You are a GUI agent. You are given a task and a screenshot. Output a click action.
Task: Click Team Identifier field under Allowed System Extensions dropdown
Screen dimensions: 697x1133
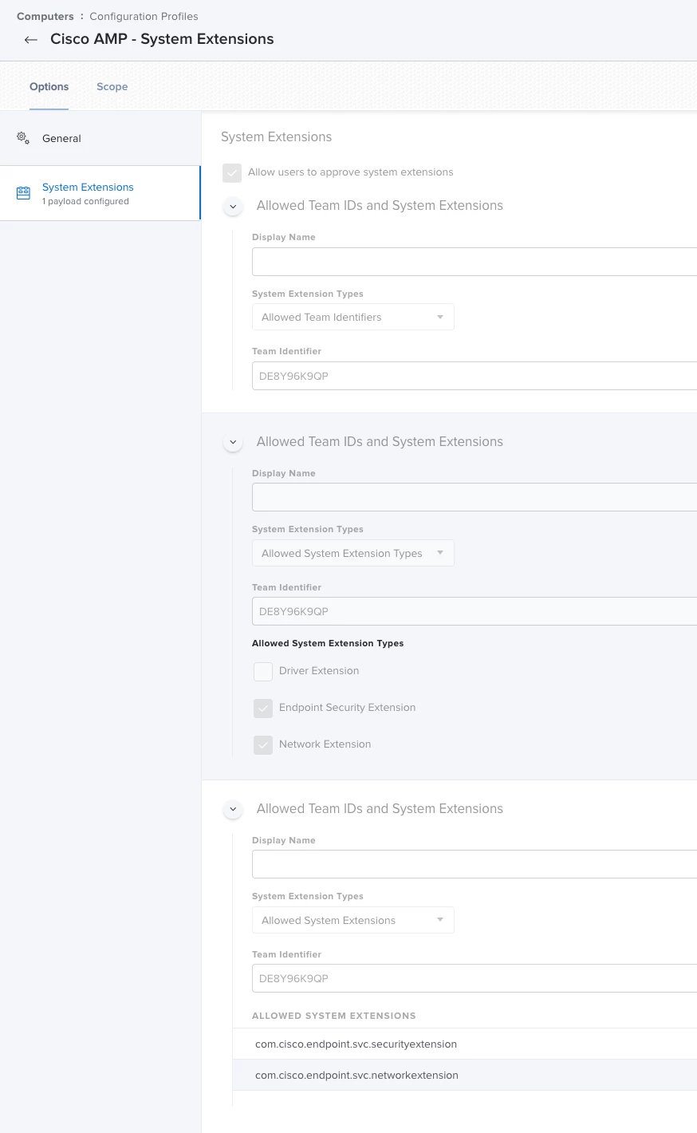tap(475, 978)
